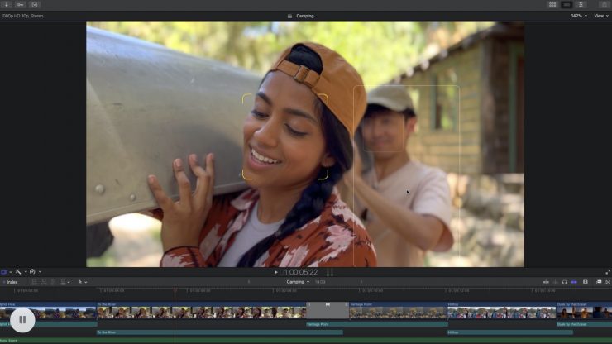This screenshot has width=612, height=344.
Task: Open the enhancements magic wand menu
Action: (x=18, y=272)
